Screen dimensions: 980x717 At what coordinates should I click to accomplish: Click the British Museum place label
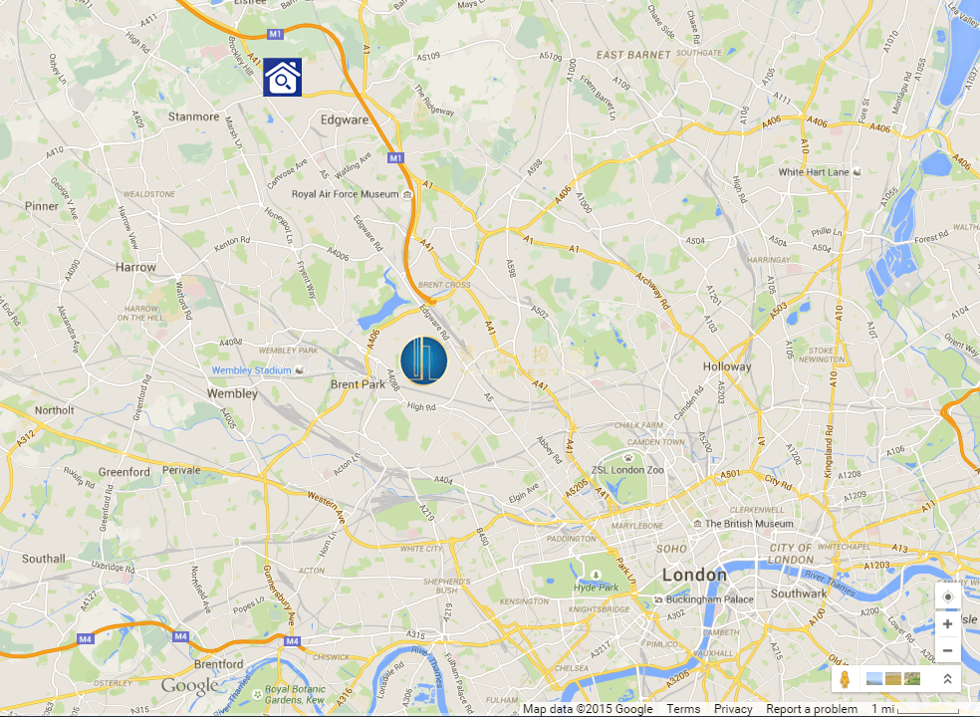(x=749, y=524)
